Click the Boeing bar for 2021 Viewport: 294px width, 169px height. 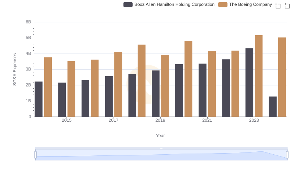[x=212, y=84]
